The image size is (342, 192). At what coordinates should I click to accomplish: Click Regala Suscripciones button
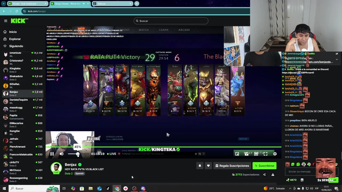pos(232,166)
